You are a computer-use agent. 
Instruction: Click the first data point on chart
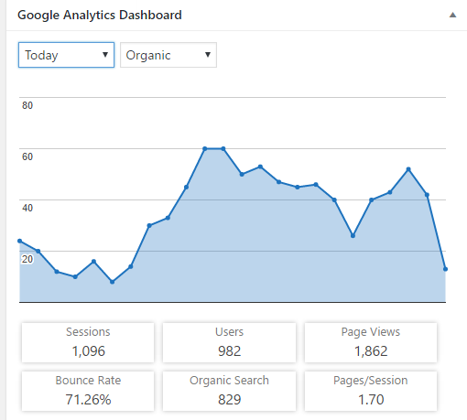[x=20, y=241]
